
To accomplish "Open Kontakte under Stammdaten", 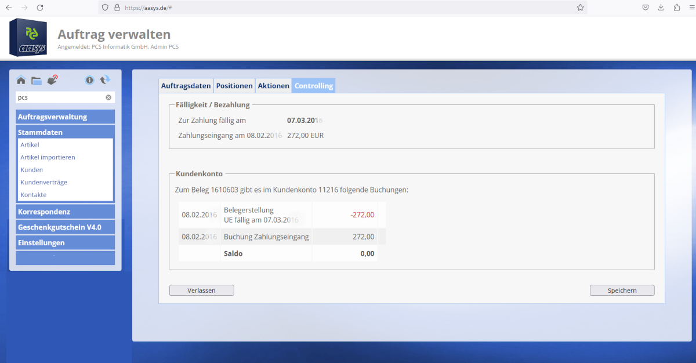I will pos(33,195).
